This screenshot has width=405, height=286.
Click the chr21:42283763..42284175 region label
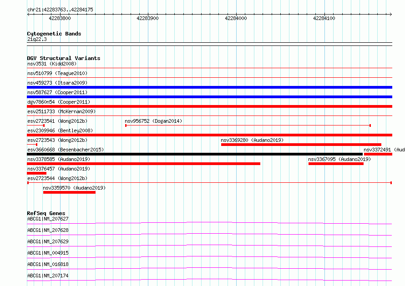pos(60,10)
